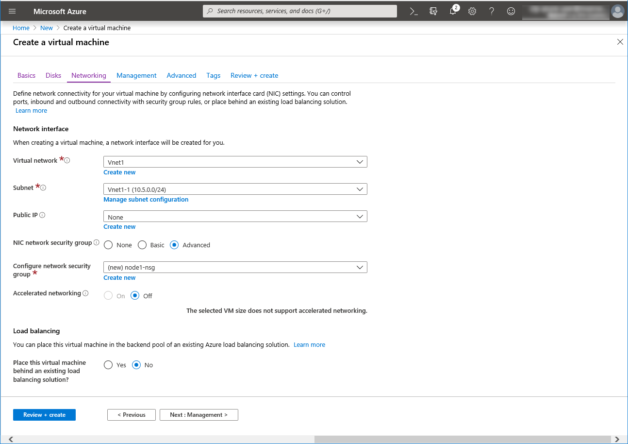Image resolution: width=628 pixels, height=444 pixels.
Task: Expand the Virtual network dropdown
Action: (235, 162)
